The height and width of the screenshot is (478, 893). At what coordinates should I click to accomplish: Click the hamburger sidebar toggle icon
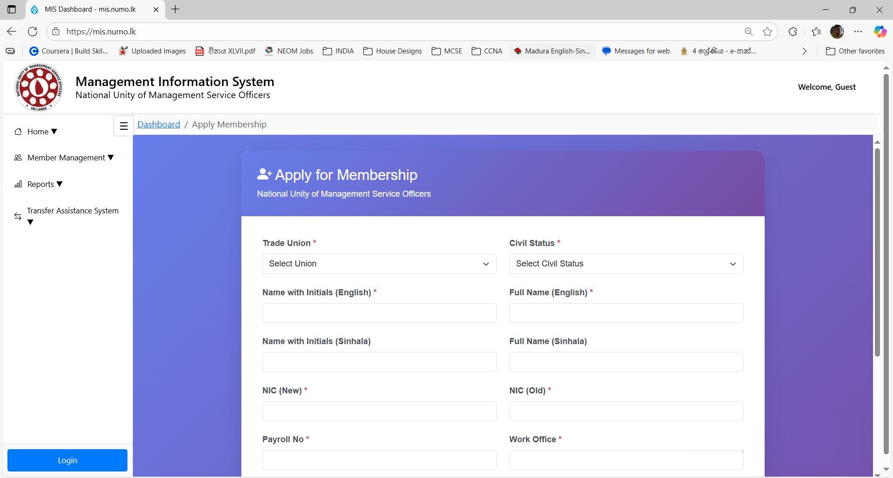[124, 126]
